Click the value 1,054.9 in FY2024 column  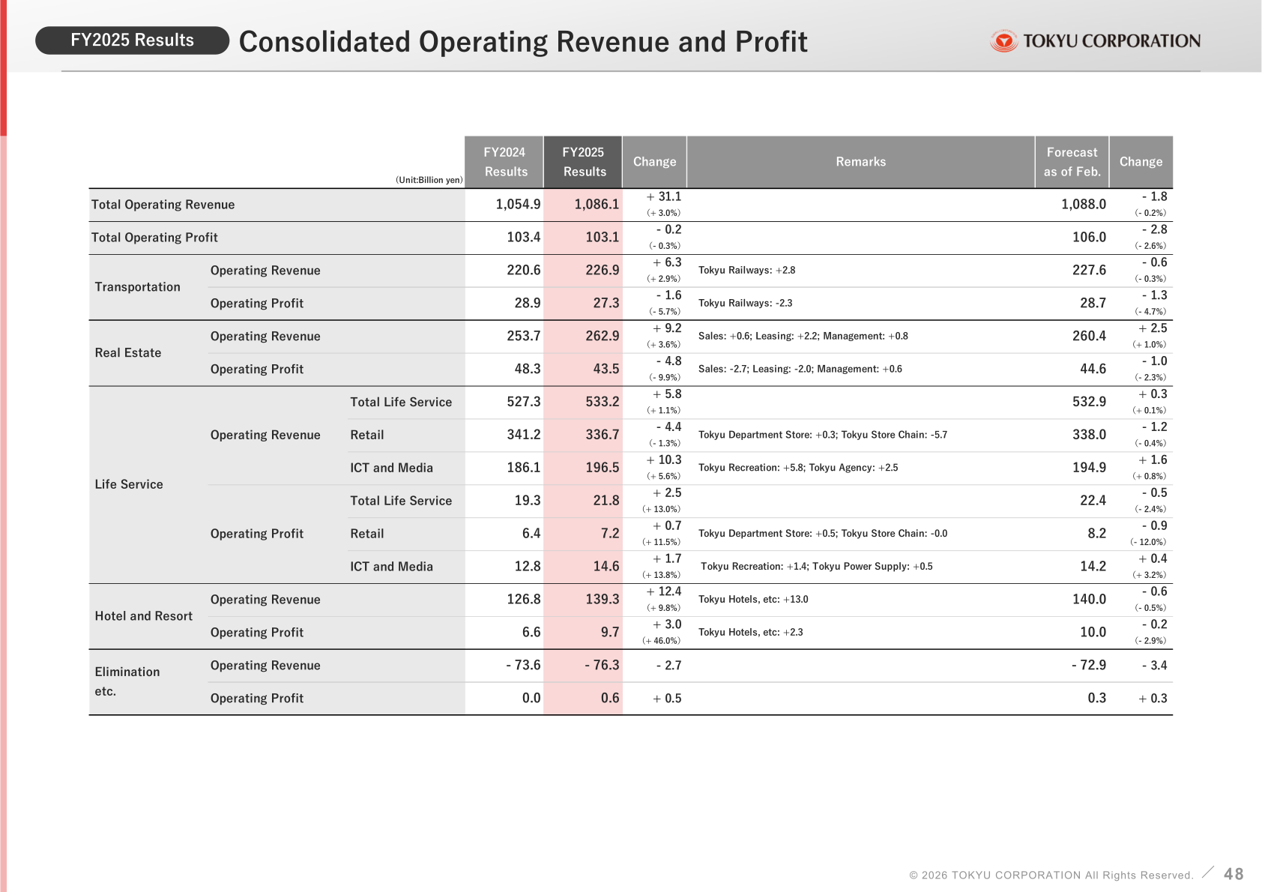click(x=518, y=205)
